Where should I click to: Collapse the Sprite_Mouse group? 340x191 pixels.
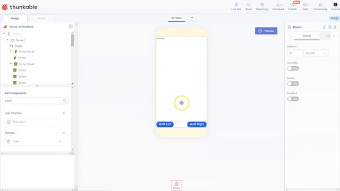11,51
